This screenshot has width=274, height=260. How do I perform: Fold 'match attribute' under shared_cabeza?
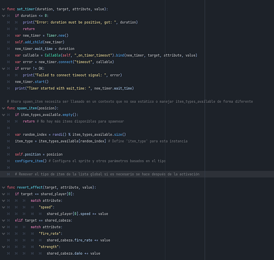[x=3, y=227]
